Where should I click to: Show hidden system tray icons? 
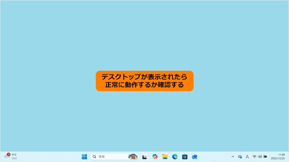233,157
